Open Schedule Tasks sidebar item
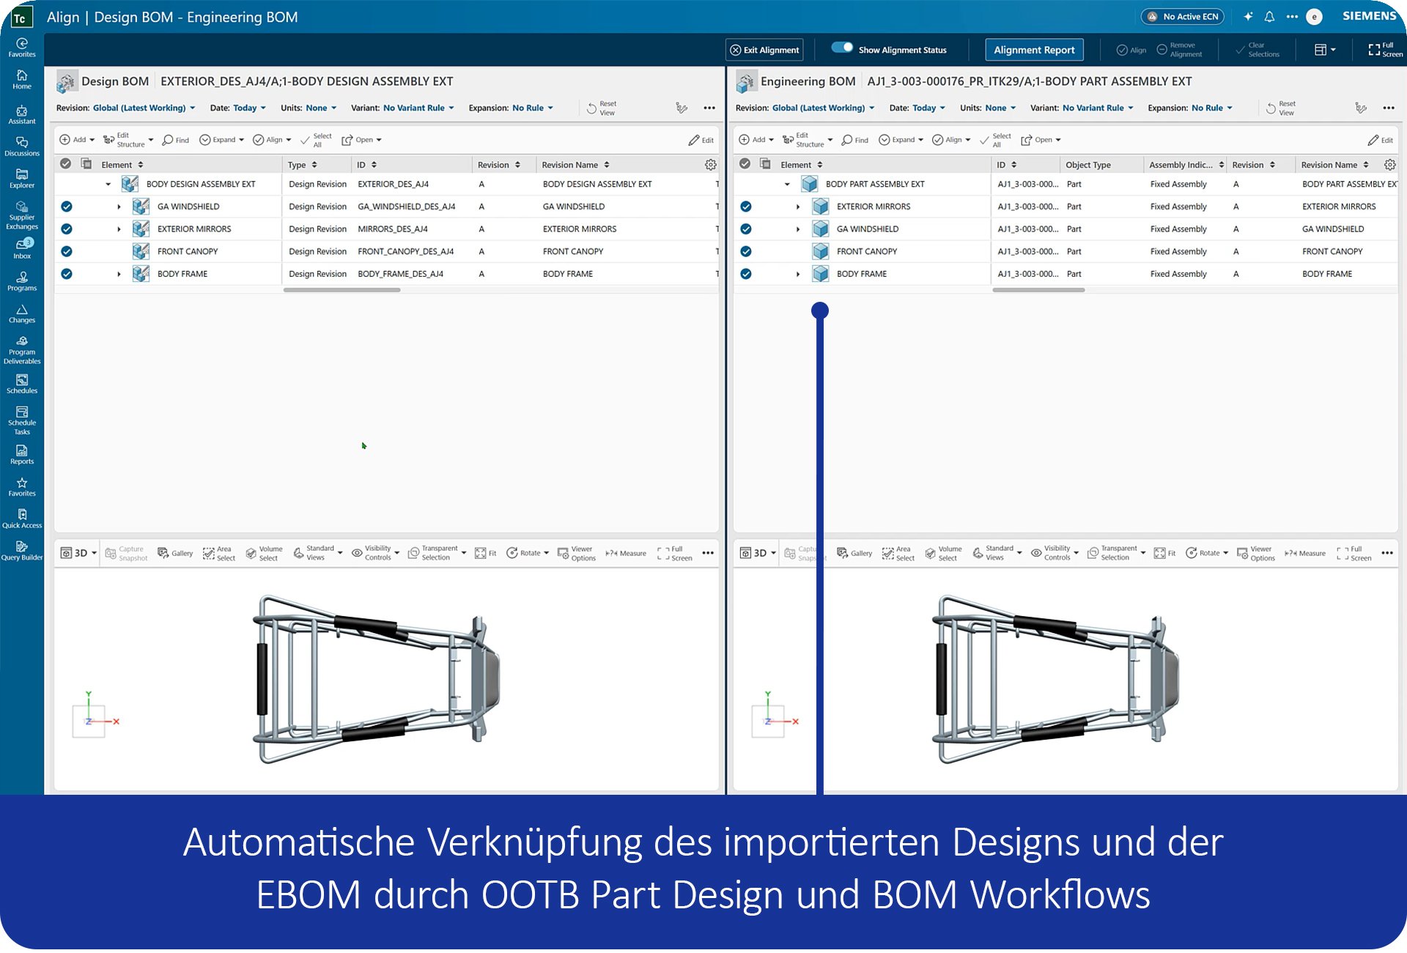Image resolution: width=1407 pixels, height=953 pixels. [x=22, y=420]
